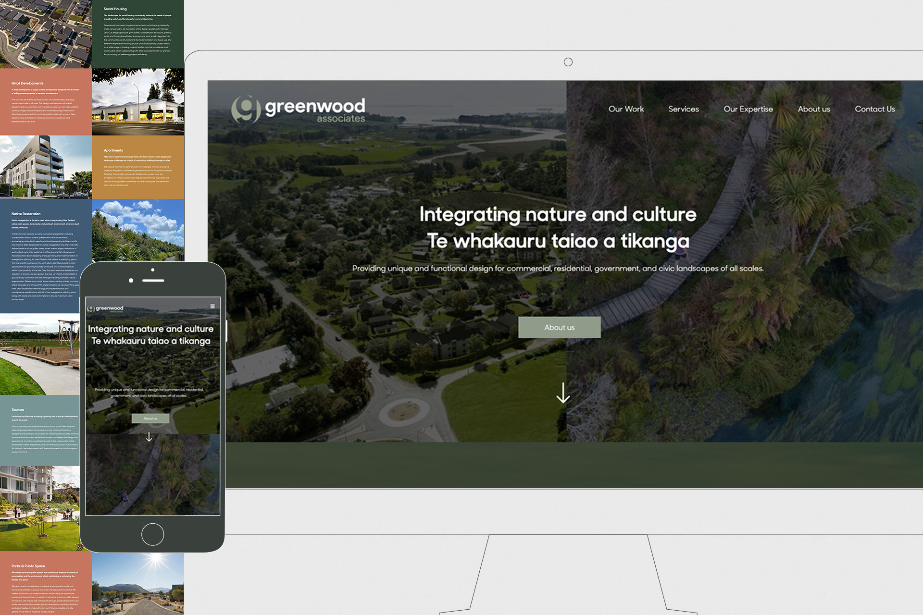Tap the down arrow on phone screen
This screenshot has width=923, height=615.
pyautogui.click(x=149, y=437)
